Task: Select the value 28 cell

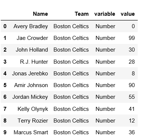Action: click(132, 62)
